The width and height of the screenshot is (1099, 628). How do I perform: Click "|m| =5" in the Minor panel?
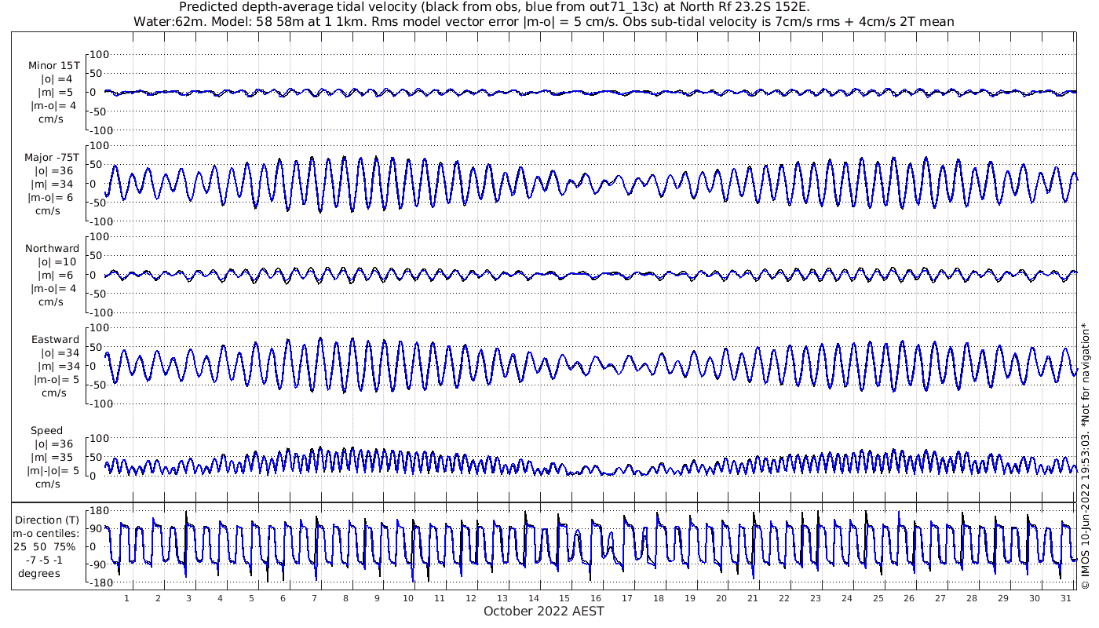pos(57,93)
